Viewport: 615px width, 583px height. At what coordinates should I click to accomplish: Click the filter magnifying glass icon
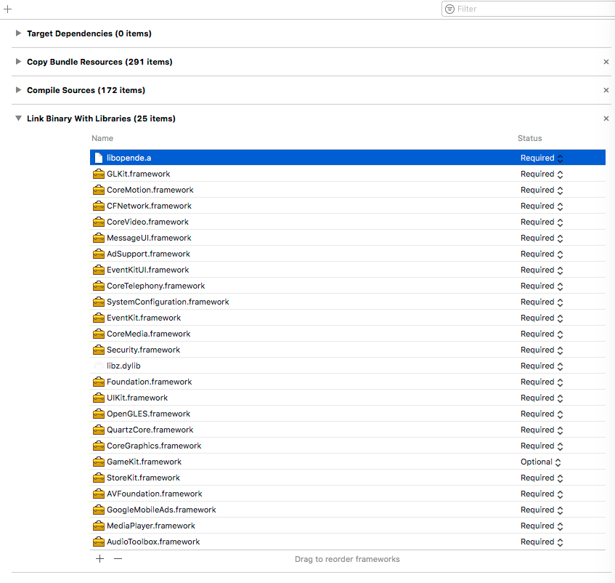click(x=451, y=8)
